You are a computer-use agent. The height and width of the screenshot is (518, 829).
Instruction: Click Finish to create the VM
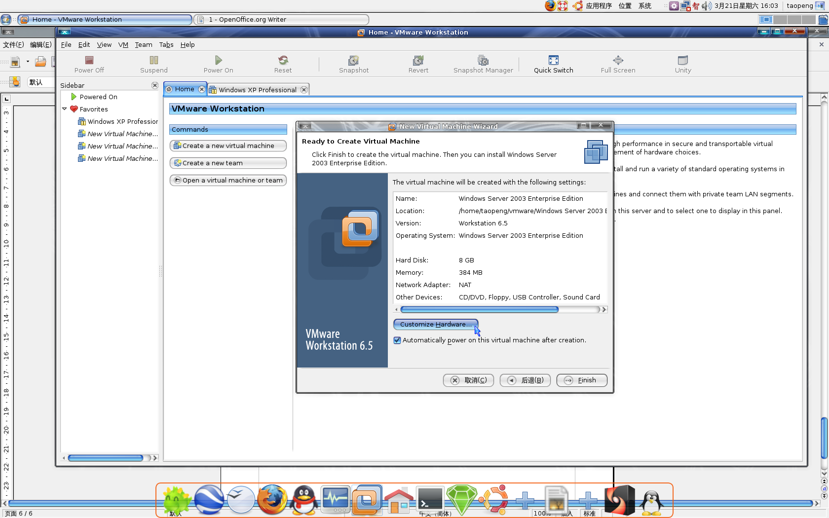(582, 380)
